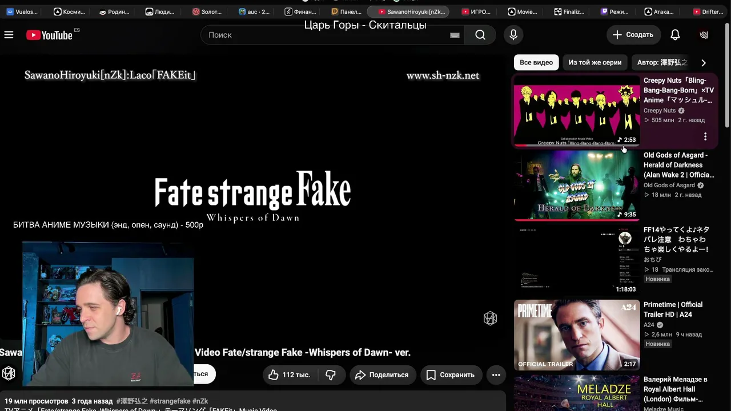The width and height of the screenshot is (731, 411).
Task: Select the SawanoHiroyuki[nZk... browser tab
Action: [408, 11]
